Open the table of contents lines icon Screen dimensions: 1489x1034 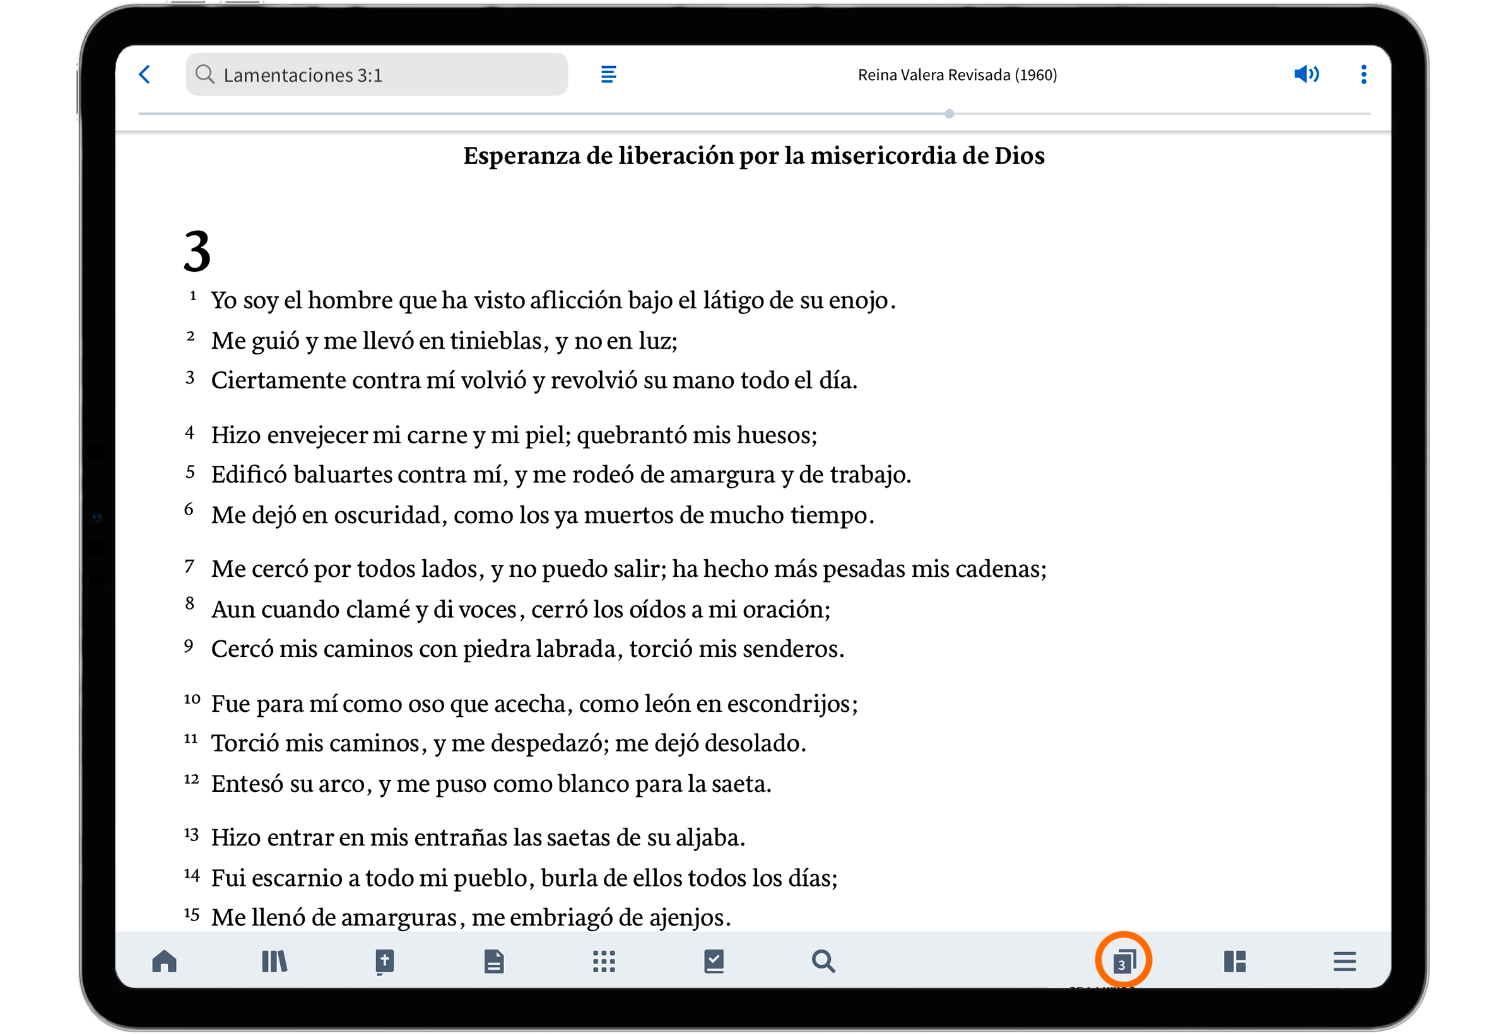coord(608,74)
